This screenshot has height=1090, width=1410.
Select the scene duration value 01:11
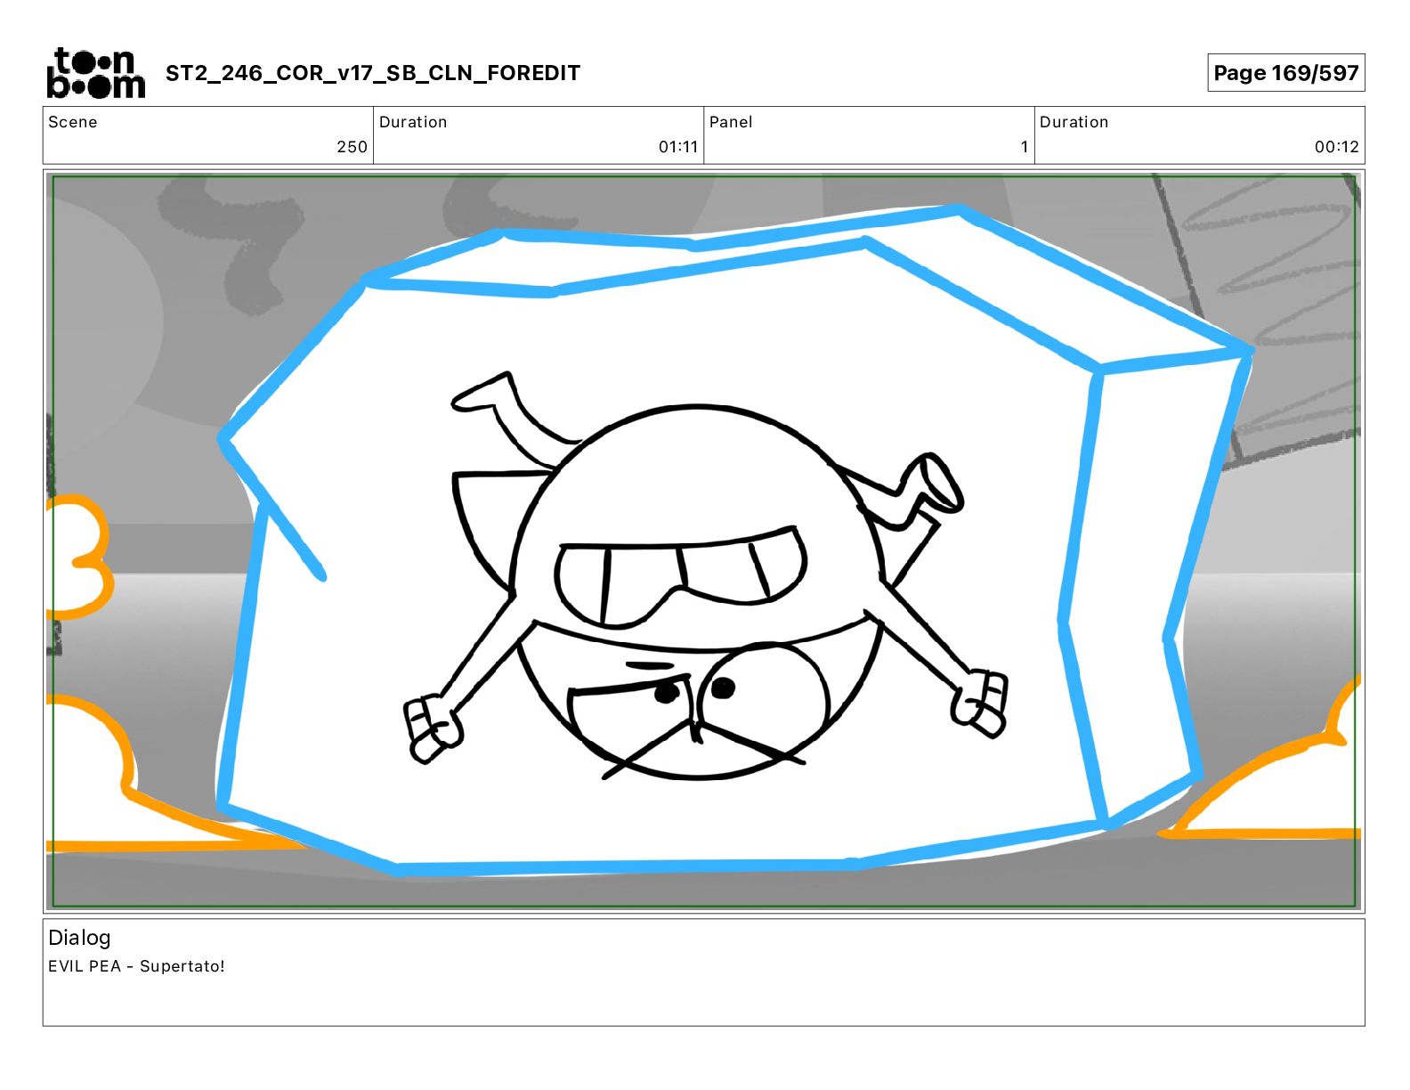click(x=678, y=147)
